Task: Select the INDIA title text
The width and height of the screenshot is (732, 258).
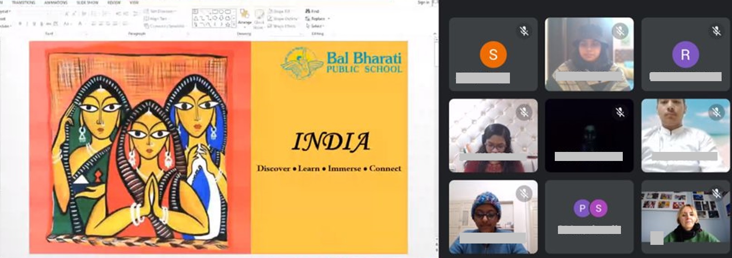Action: [x=331, y=142]
